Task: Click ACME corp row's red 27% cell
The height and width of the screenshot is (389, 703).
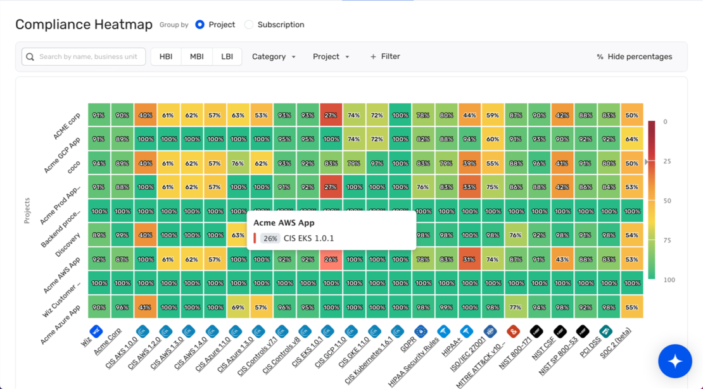Action: [x=331, y=115]
